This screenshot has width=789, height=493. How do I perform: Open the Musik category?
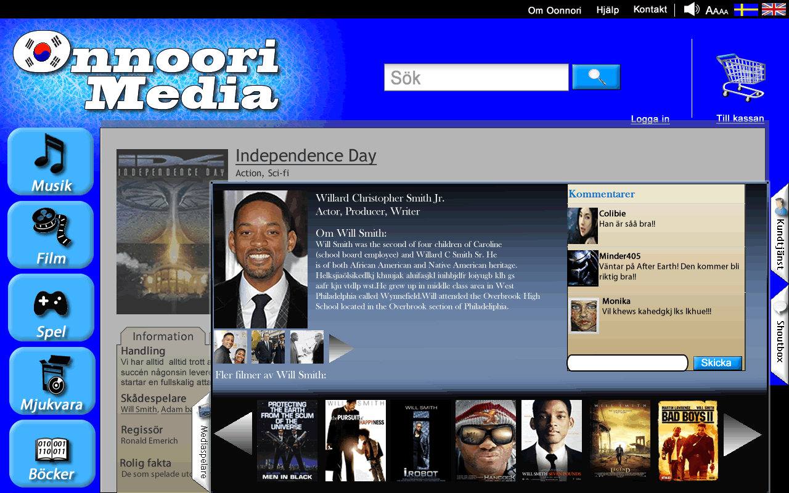[x=51, y=161]
